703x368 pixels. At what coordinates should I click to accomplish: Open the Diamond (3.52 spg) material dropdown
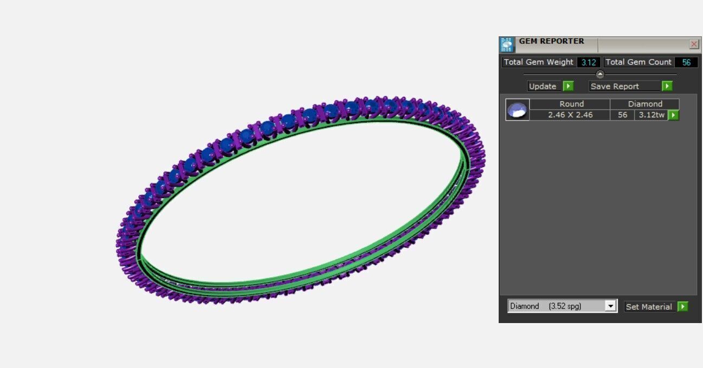click(x=611, y=306)
